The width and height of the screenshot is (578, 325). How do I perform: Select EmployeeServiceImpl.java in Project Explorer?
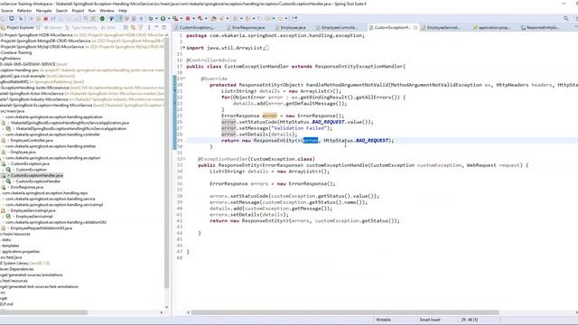pyautogui.click(x=33, y=210)
